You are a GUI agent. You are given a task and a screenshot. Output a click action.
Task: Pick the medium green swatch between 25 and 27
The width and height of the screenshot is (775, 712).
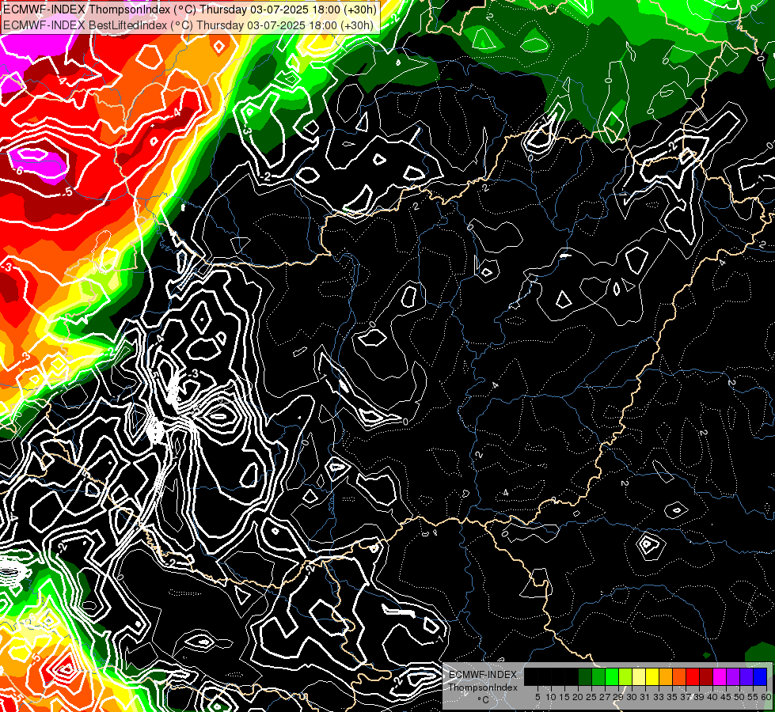pos(598,676)
